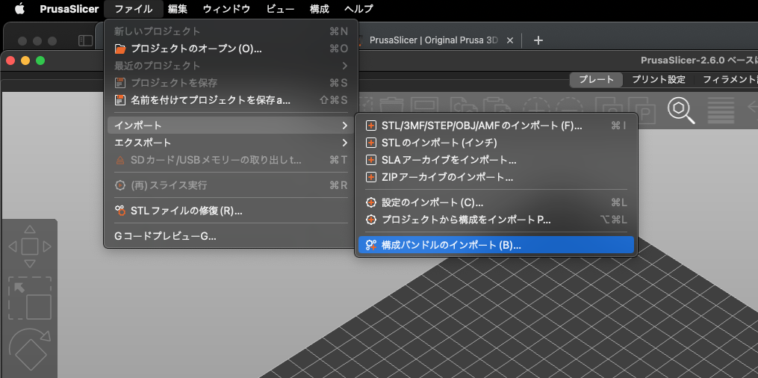Open a new browser tab with plus
The image size is (758, 378).
538,40
